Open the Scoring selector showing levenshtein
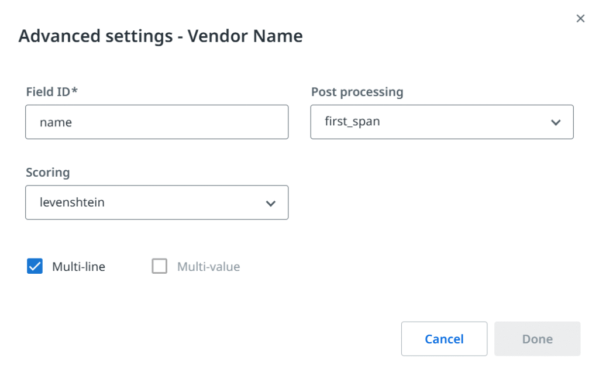Screen dimensions: 599x375 (x=156, y=202)
